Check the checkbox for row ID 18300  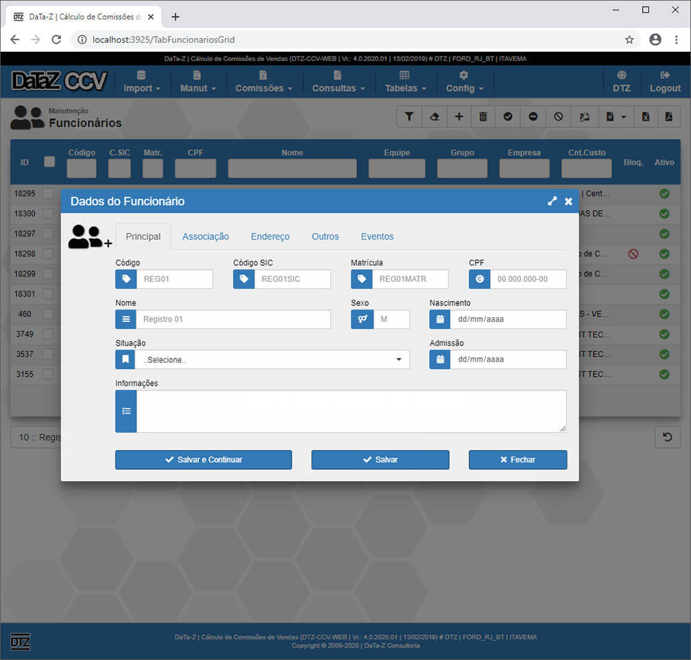click(48, 214)
